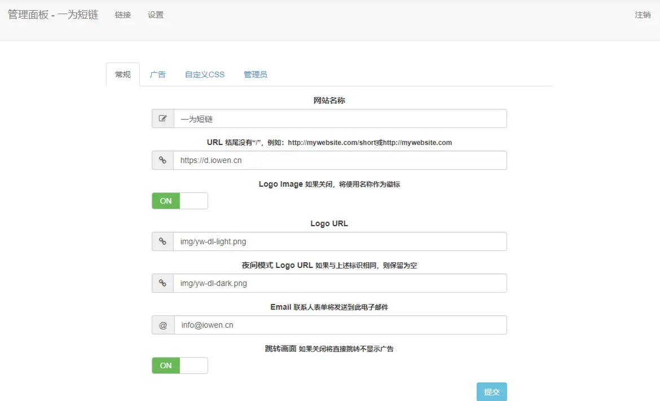The width and height of the screenshot is (660, 401).
Task: Open the 设置 menu in top navigation
Action: (x=156, y=15)
